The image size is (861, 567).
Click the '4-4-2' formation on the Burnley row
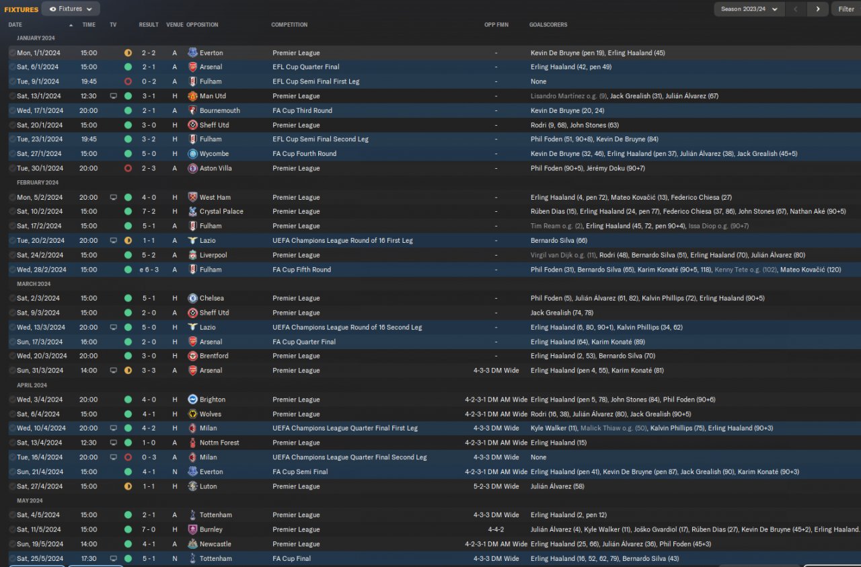click(496, 529)
